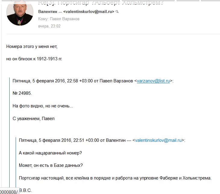The width and height of the screenshot is (220, 194).
Task: Click the sentence starting Портсигар настоящий
Action: [115, 178]
